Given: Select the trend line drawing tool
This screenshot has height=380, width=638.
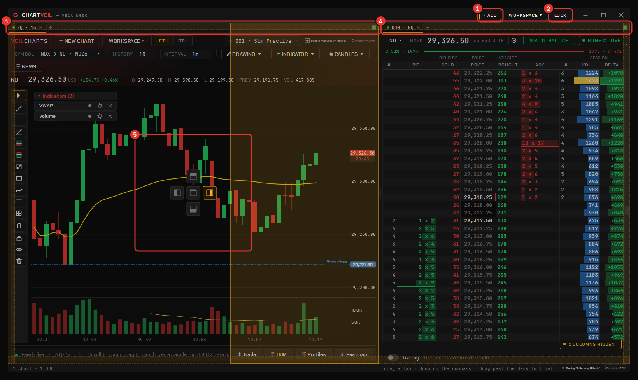Looking at the screenshot, I should pyautogui.click(x=19, y=108).
